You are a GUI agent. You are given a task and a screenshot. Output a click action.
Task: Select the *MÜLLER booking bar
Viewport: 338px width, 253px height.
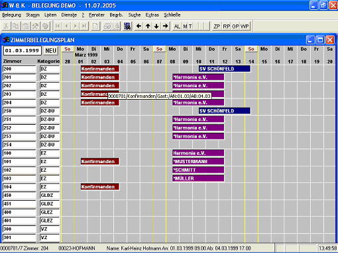click(x=198, y=178)
